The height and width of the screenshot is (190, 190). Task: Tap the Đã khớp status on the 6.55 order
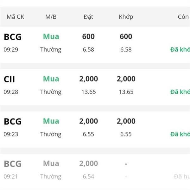180,134
